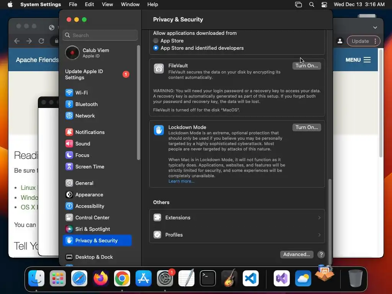
Task: Click Learn more about Lockdown Mode
Action: pyautogui.click(x=181, y=181)
